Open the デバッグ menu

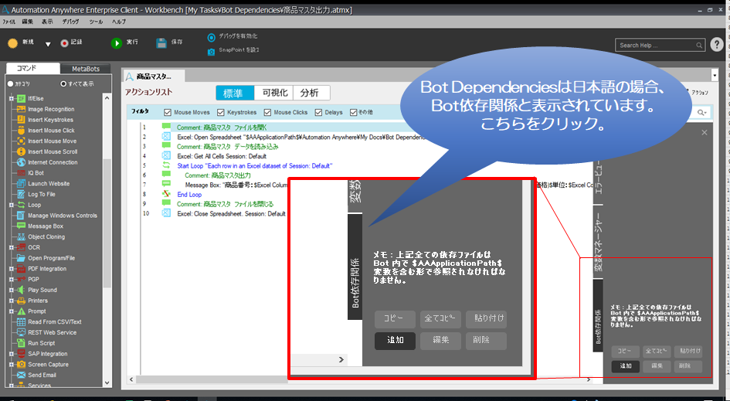(71, 22)
